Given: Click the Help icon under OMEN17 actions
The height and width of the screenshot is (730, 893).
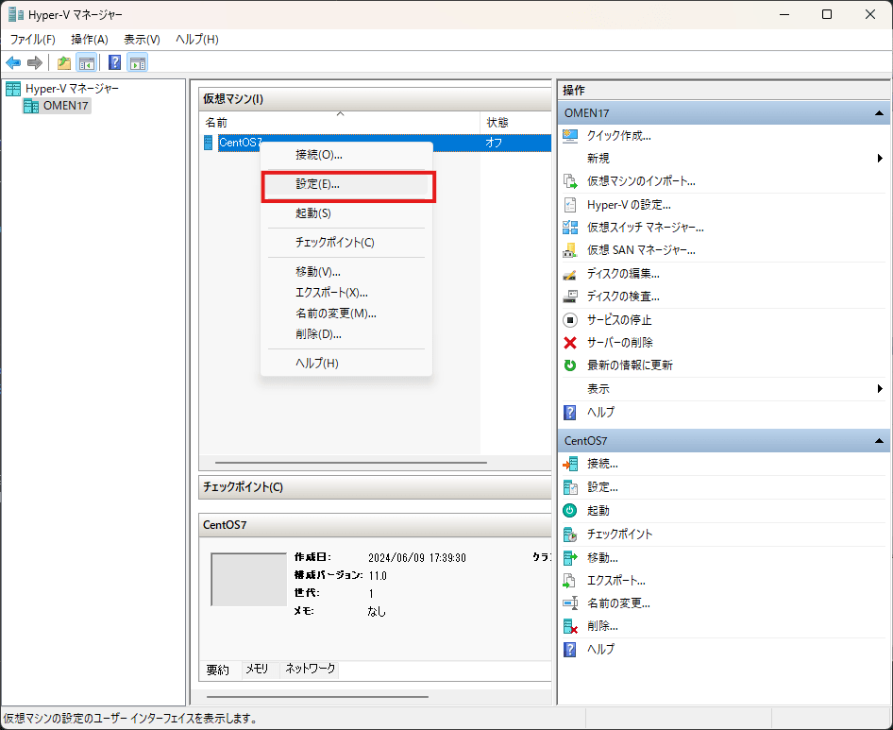Looking at the screenshot, I should tap(570, 412).
